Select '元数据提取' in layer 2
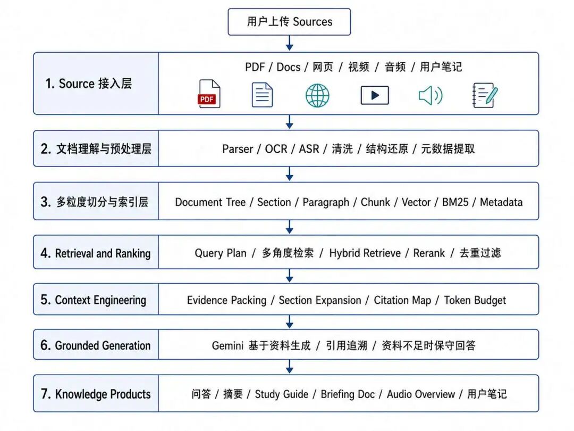 448,149
